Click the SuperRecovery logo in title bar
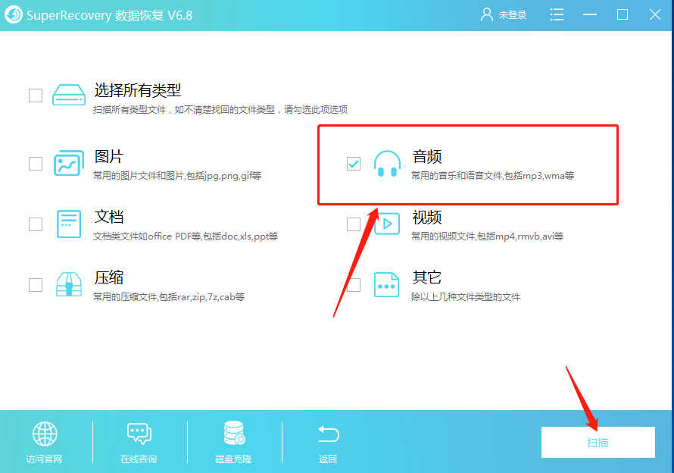 pyautogui.click(x=13, y=14)
